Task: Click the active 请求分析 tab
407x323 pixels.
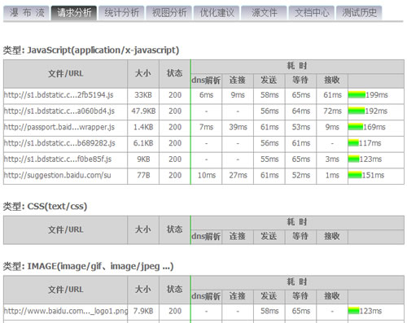Action: coord(74,13)
